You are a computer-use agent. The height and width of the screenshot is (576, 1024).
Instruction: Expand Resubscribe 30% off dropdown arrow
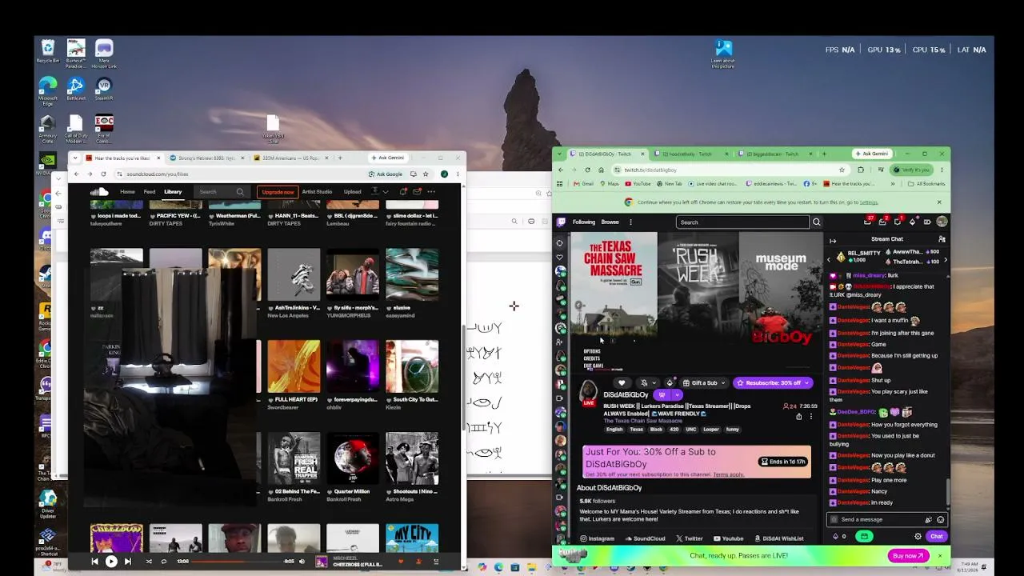806,383
